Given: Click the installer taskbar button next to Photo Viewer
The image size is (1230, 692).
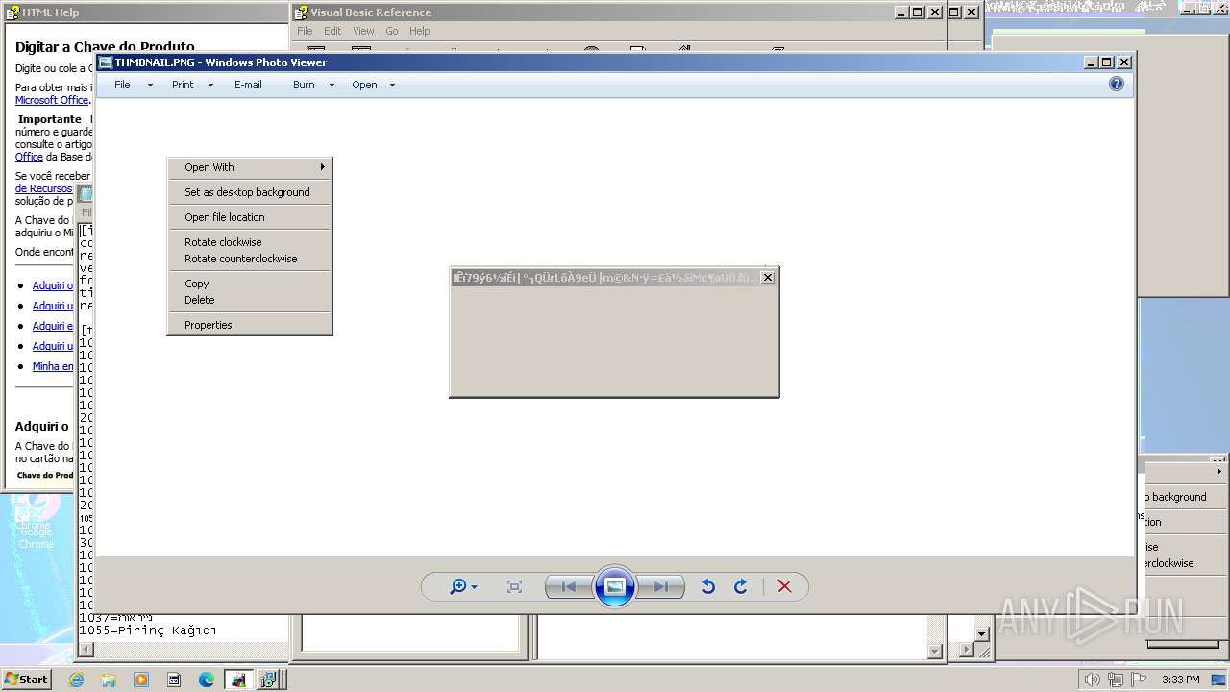Looking at the screenshot, I should pos(269,680).
